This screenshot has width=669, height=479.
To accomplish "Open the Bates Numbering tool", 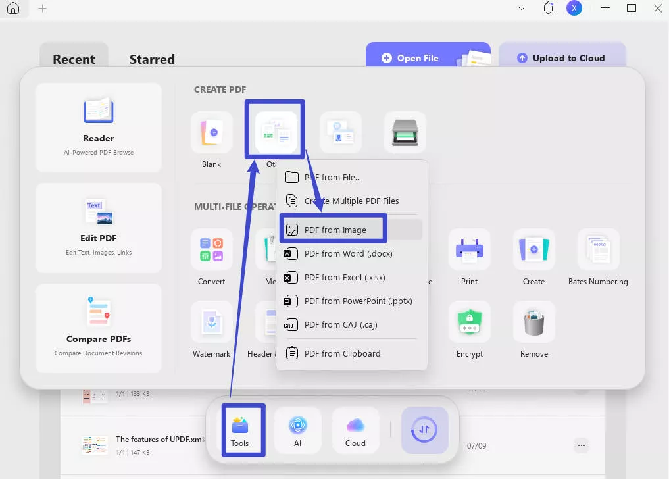I will pyautogui.click(x=597, y=250).
